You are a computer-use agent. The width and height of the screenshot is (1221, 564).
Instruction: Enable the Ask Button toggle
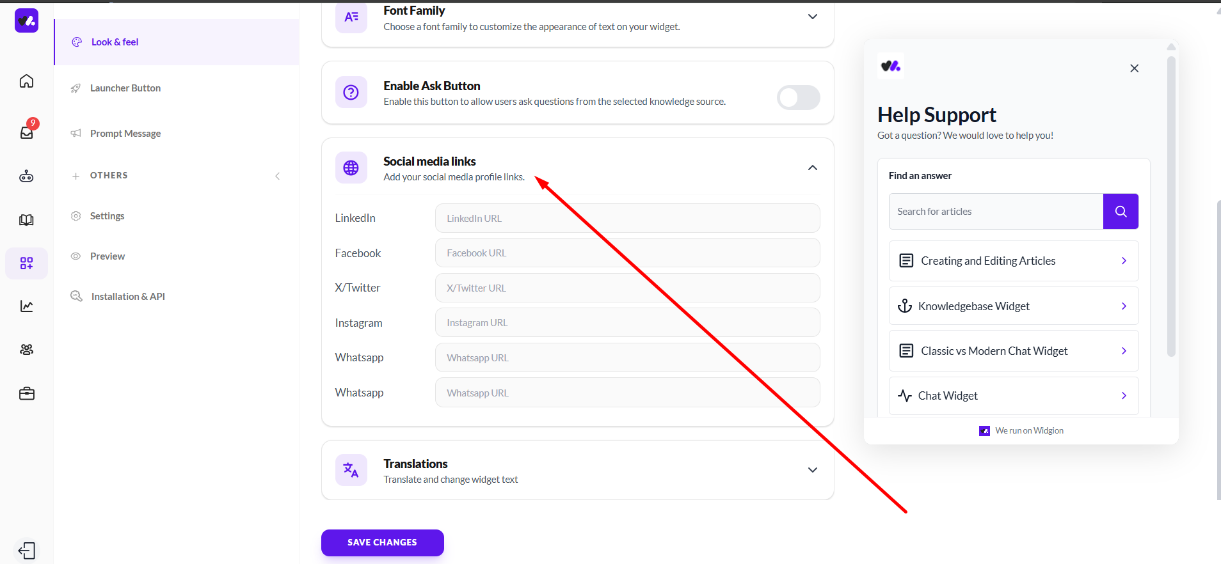point(798,97)
